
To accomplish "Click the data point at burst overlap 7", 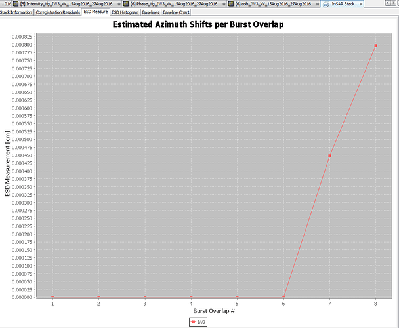I will pyautogui.click(x=329, y=155).
